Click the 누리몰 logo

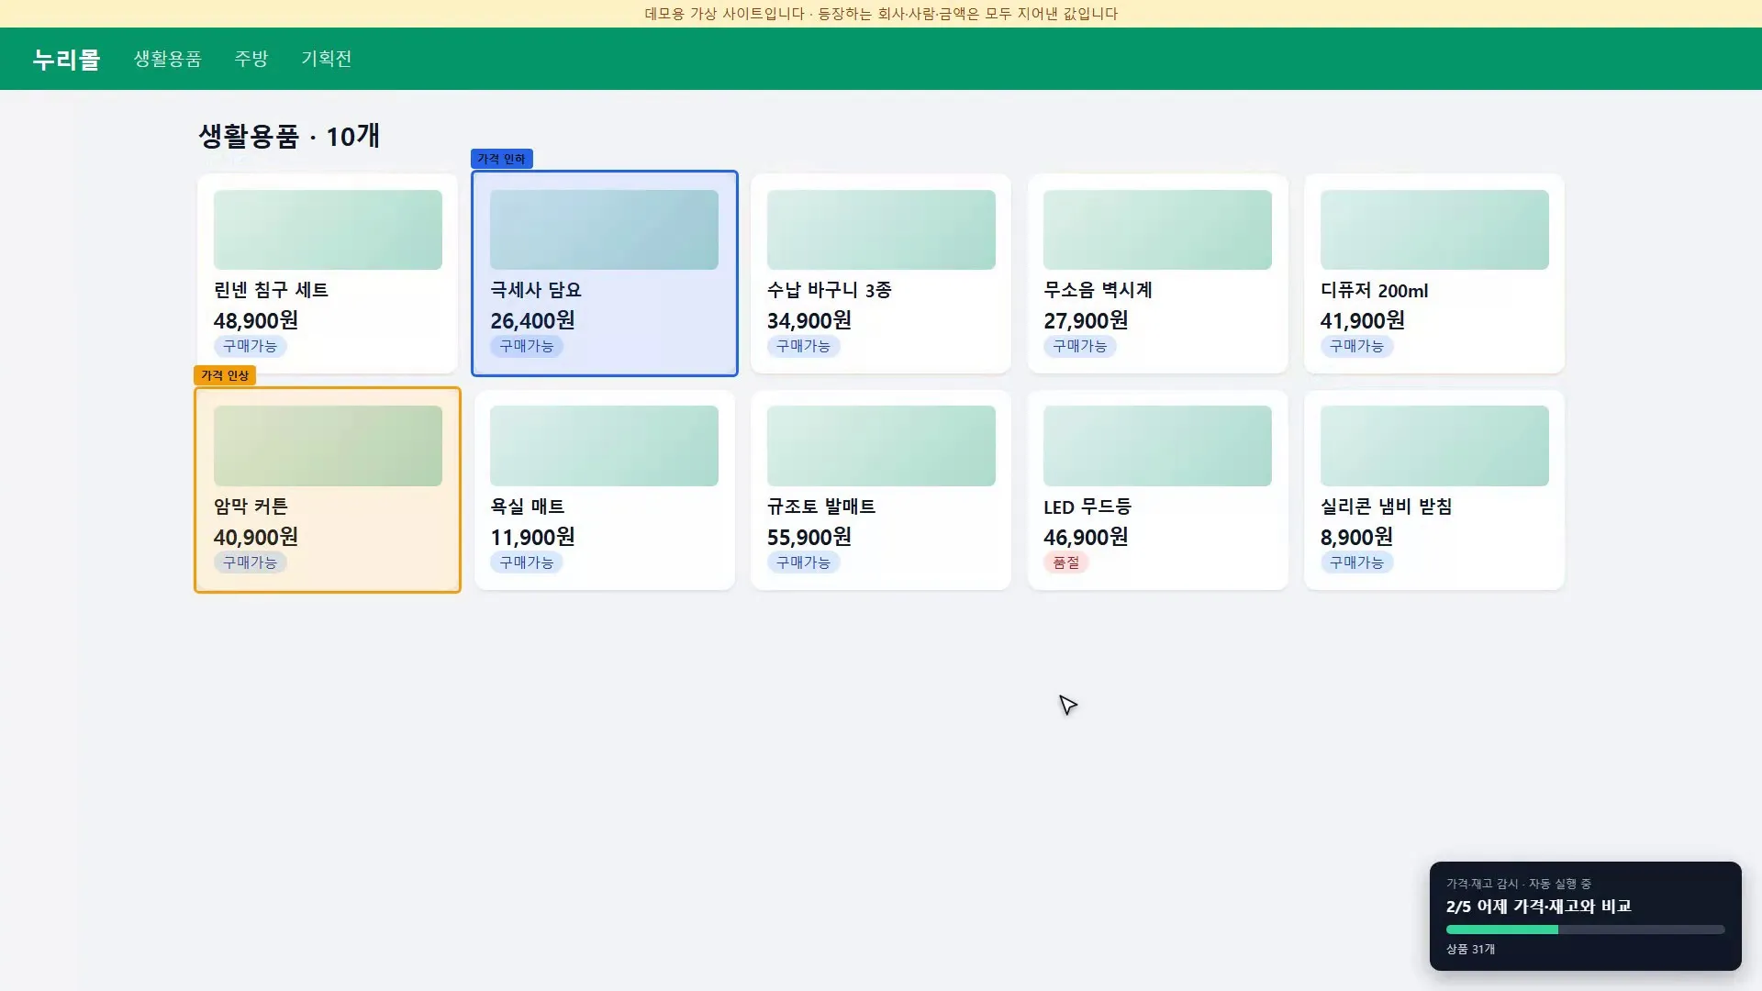click(66, 59)
